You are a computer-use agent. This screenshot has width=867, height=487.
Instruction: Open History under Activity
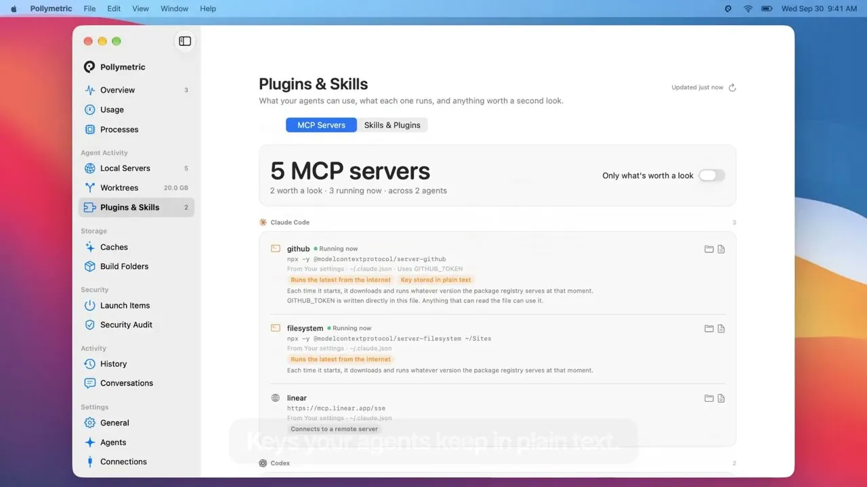[136, 364]
